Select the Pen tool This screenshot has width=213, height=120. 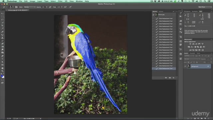click(2, 56)
